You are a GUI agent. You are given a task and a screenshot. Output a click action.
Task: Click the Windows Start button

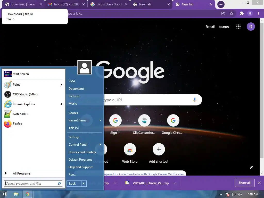point(5,194)
